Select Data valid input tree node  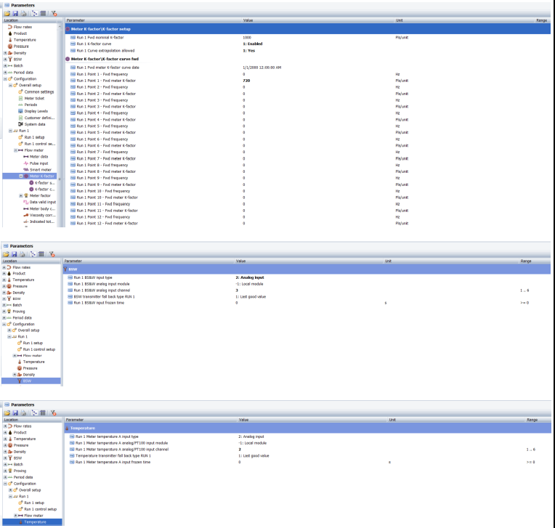pyautogui.click(x=42, y=202)
